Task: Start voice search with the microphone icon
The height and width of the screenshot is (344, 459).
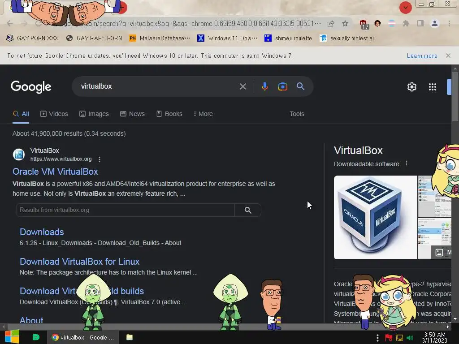Action: pyautogui.click(x=264, y=86)
